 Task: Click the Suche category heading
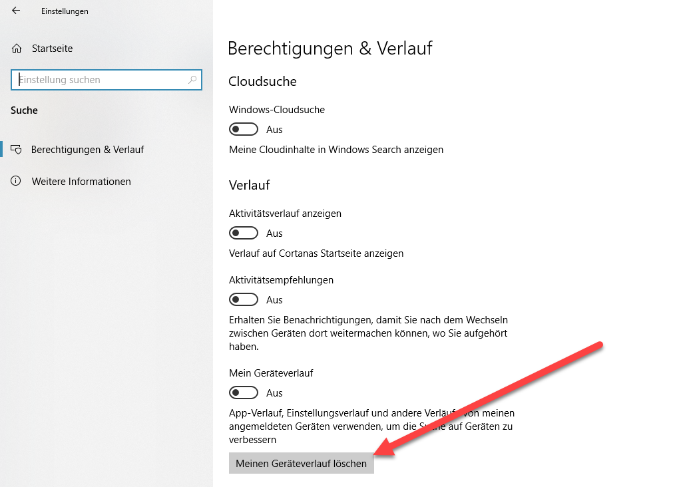coord(24,110)
